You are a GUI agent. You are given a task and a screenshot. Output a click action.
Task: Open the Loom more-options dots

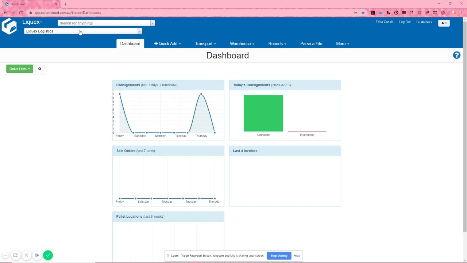point(5,255)
